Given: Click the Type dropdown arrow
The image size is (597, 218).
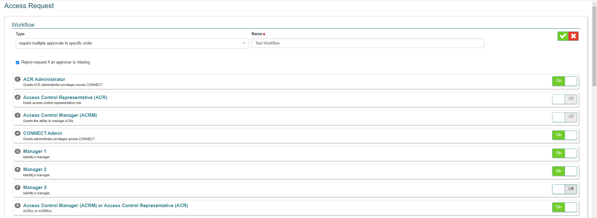Looking at the screenshot, I should click(x=244, y=43).
